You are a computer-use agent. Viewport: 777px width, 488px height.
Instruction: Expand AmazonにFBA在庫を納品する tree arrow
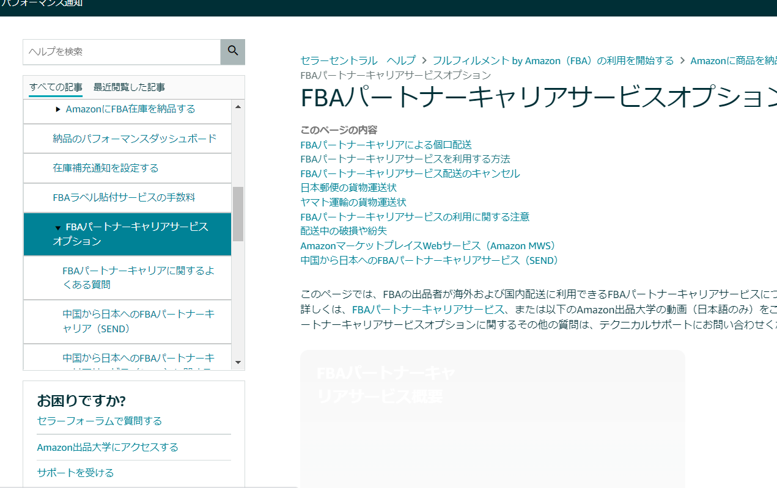tap(58, 109)
